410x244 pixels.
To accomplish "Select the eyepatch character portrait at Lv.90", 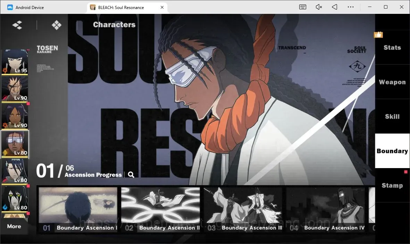I will click(x=15, y=89).
